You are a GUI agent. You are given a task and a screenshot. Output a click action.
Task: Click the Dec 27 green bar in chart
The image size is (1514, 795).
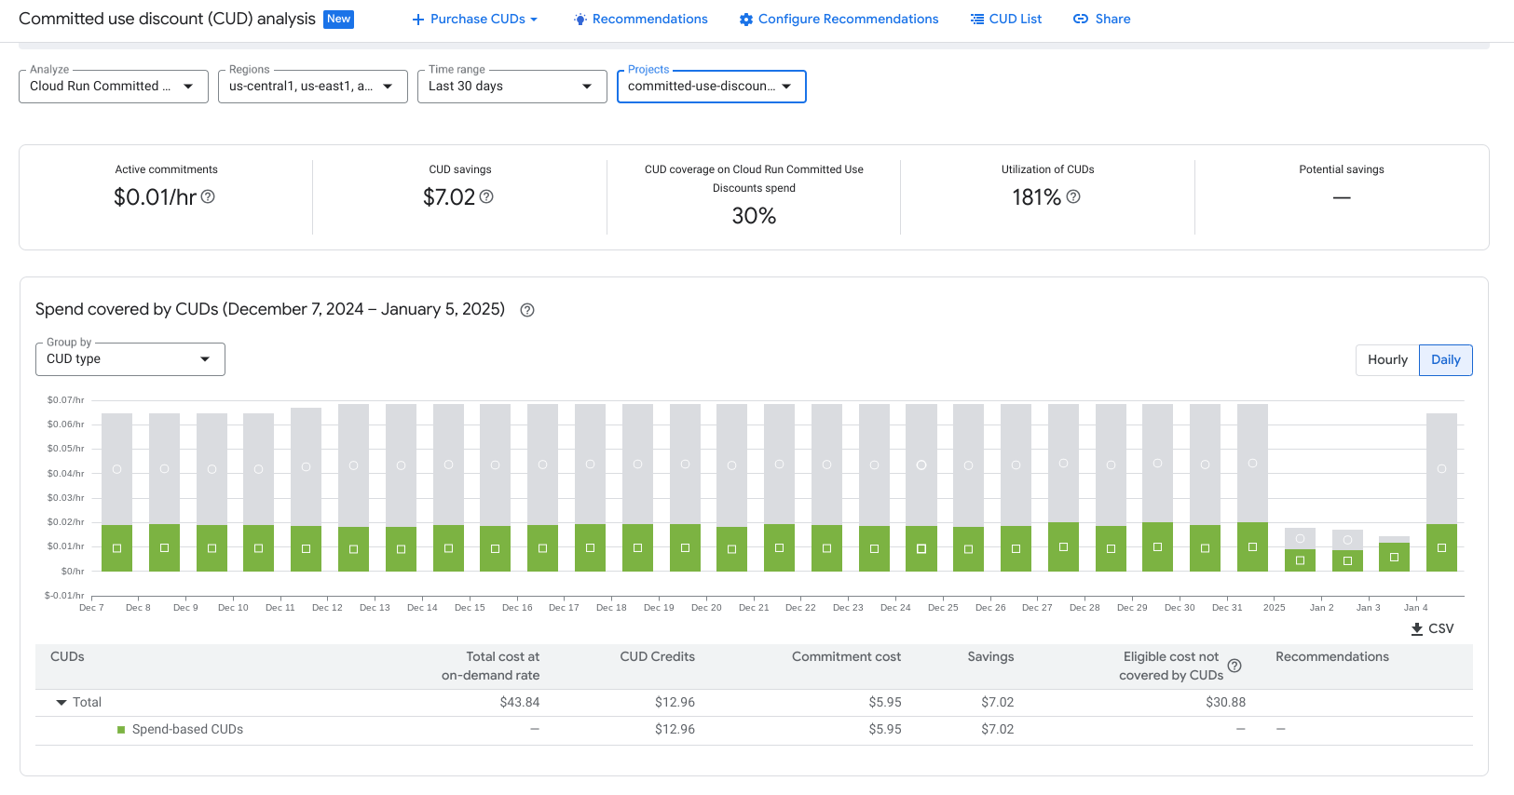click(x=1063, y=546)
